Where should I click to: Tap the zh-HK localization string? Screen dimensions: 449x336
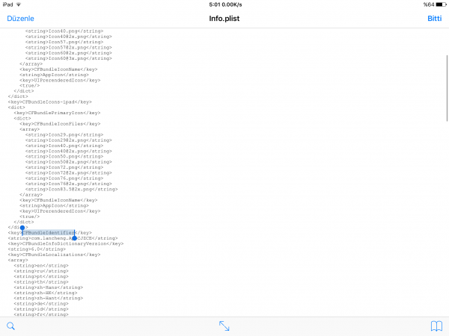pyautogui.click(x=45, y=293)
